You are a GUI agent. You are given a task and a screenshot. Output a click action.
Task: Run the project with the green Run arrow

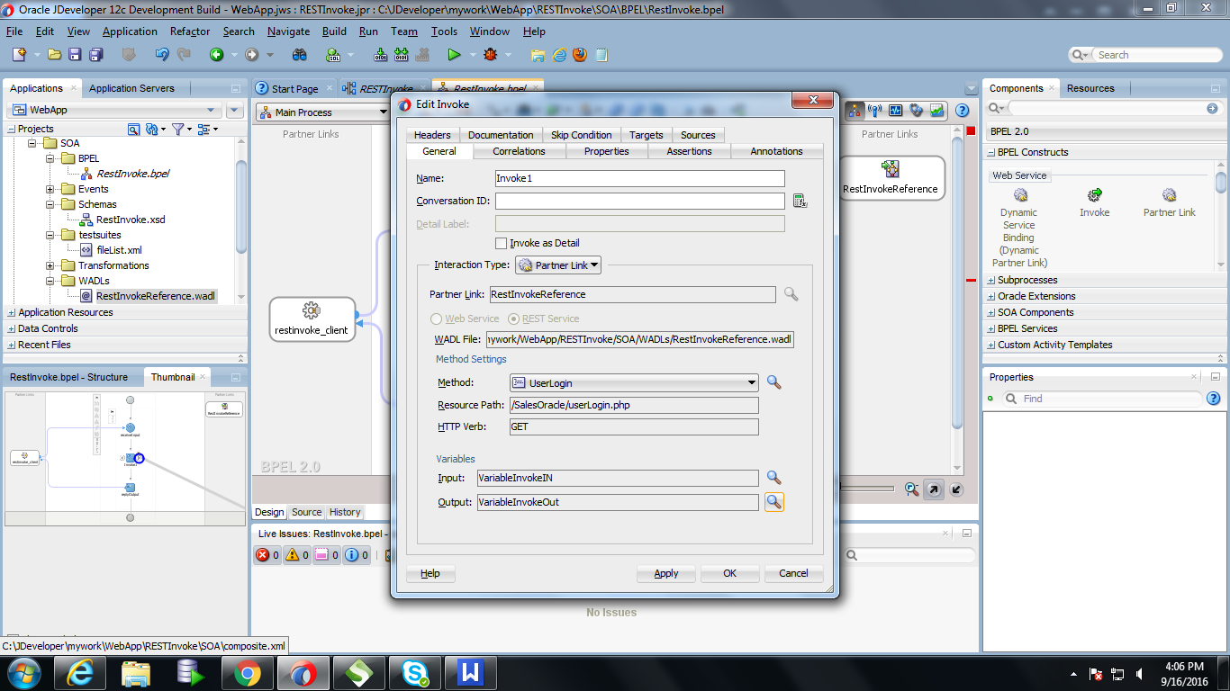455,54
